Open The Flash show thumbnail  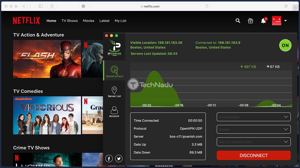(x=47, y=59)
